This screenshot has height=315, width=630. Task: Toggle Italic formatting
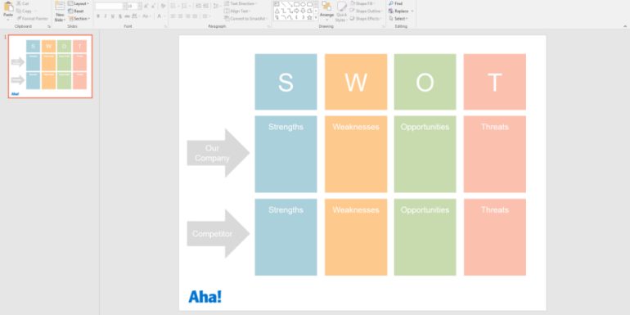pyautogui.click(x=106, y=16)
